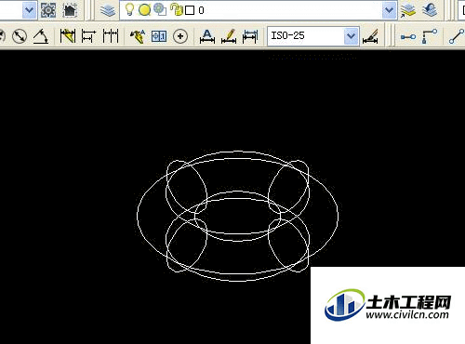Select the Angular dimension tool
Viewport: 465px width, 344px height.
[41, 36]
